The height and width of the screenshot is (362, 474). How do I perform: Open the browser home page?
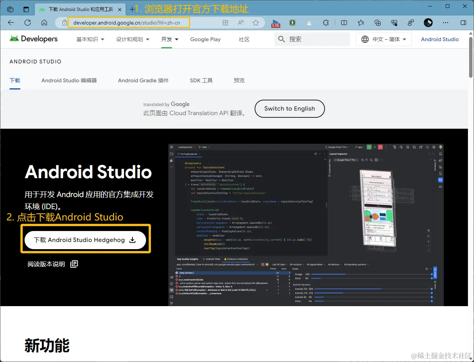[44, 23]
